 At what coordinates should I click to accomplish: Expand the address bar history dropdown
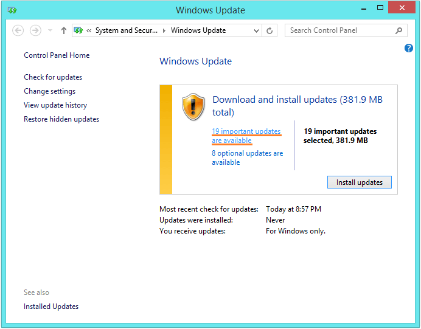pos(256,30)
